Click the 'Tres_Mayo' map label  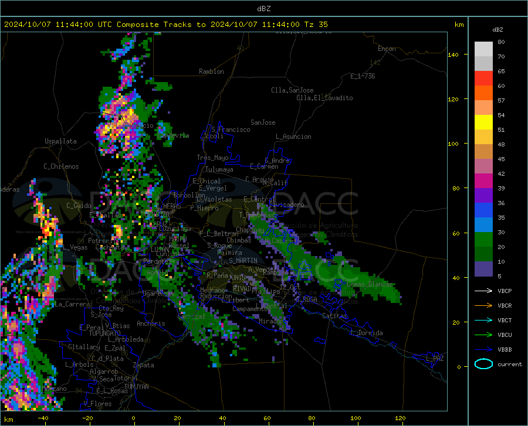(x=212, y=158)
